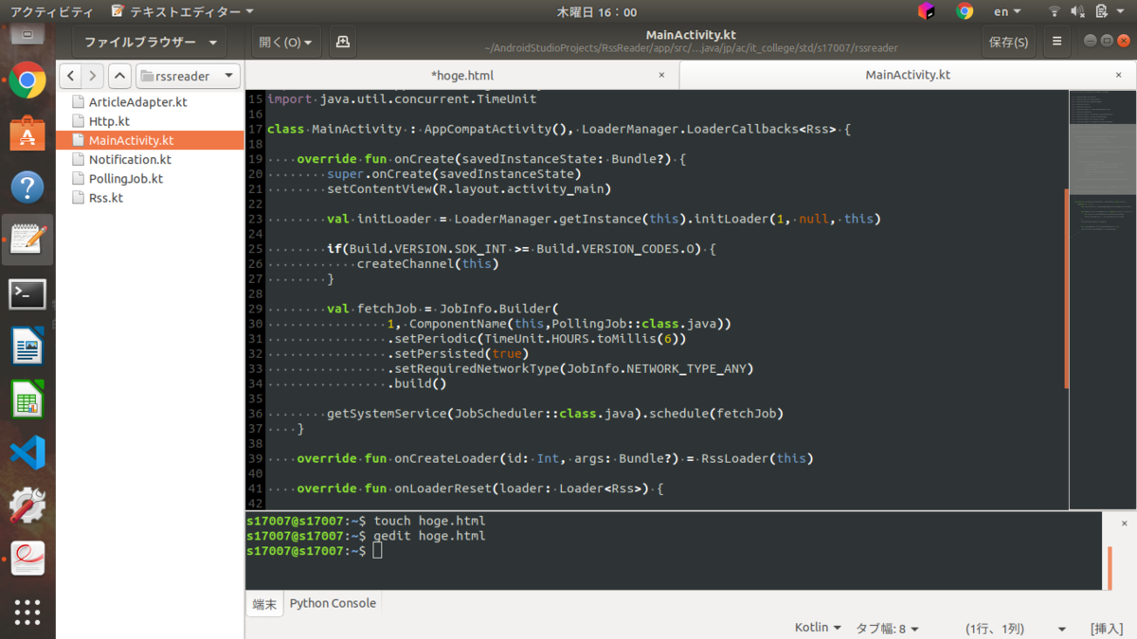Open the タブ幅: 8 tab width dropdown
This screenshot has width=1137, height=639.
click(x=888, y=628)
